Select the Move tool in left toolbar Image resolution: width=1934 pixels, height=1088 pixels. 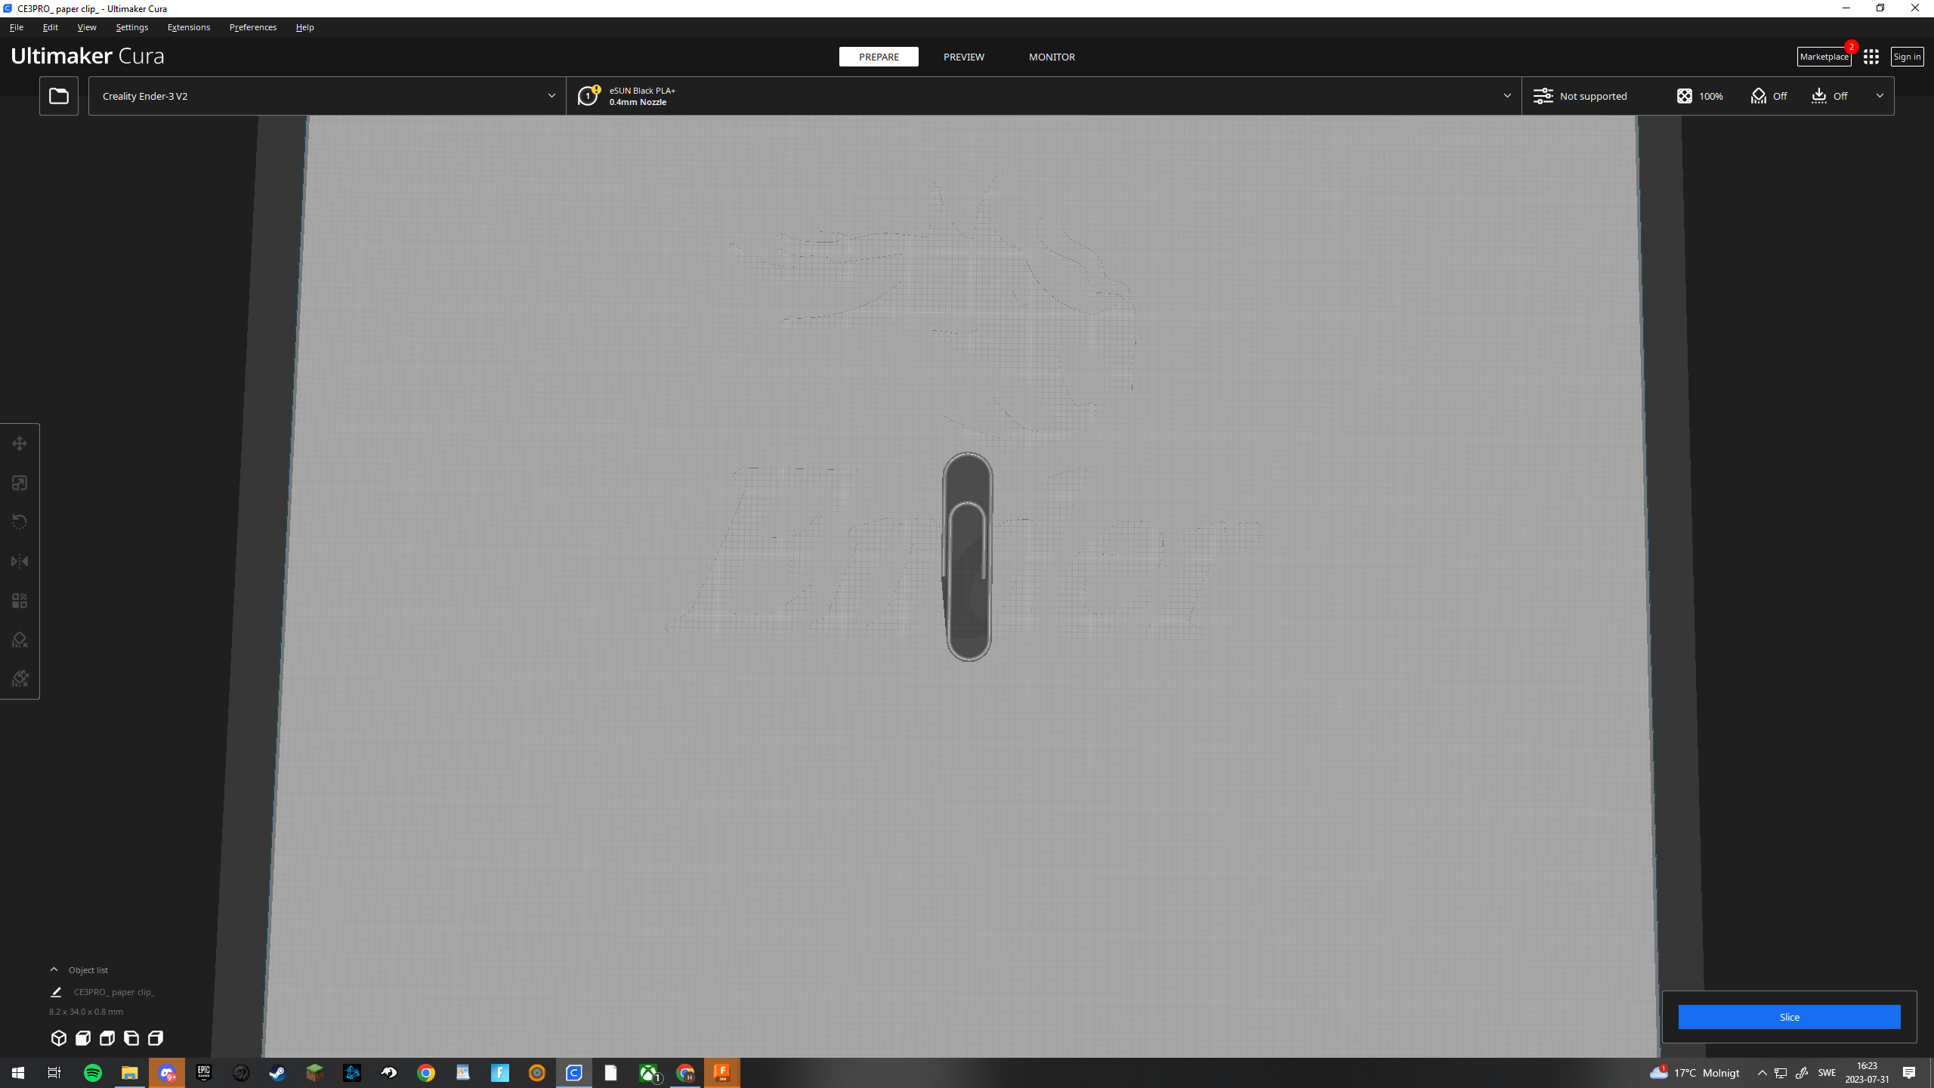coord(20,444)
